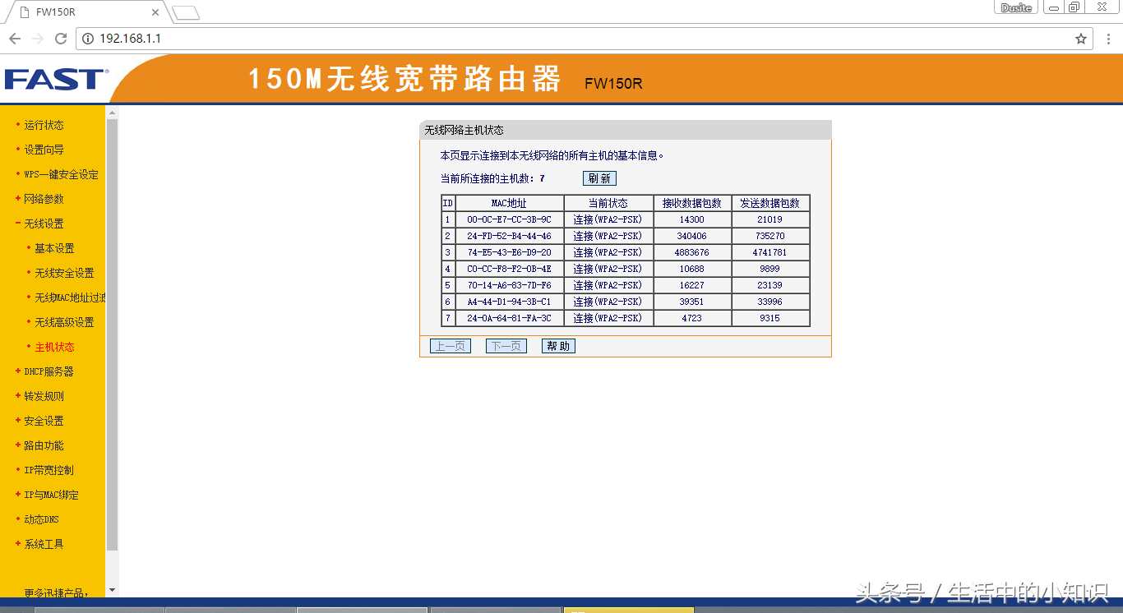Open 更多迅捷产品 link in sidebar

57,592
